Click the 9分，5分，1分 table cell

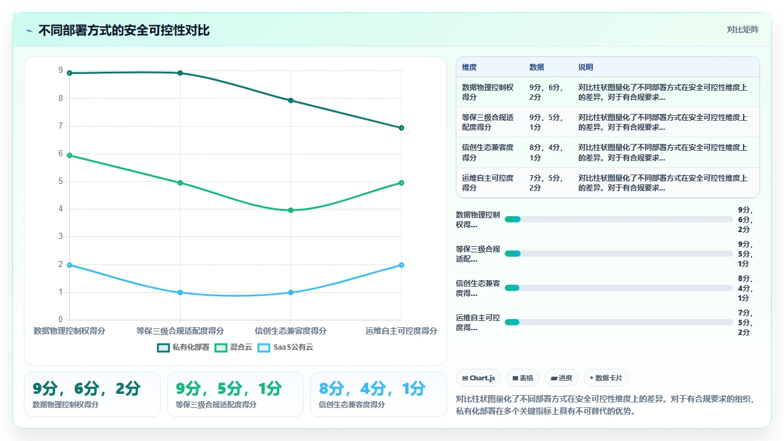[547, 123]
